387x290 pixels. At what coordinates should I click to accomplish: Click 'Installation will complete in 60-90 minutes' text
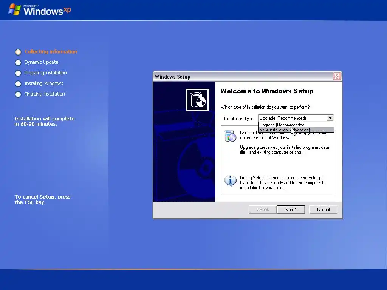tap(45, 121)
